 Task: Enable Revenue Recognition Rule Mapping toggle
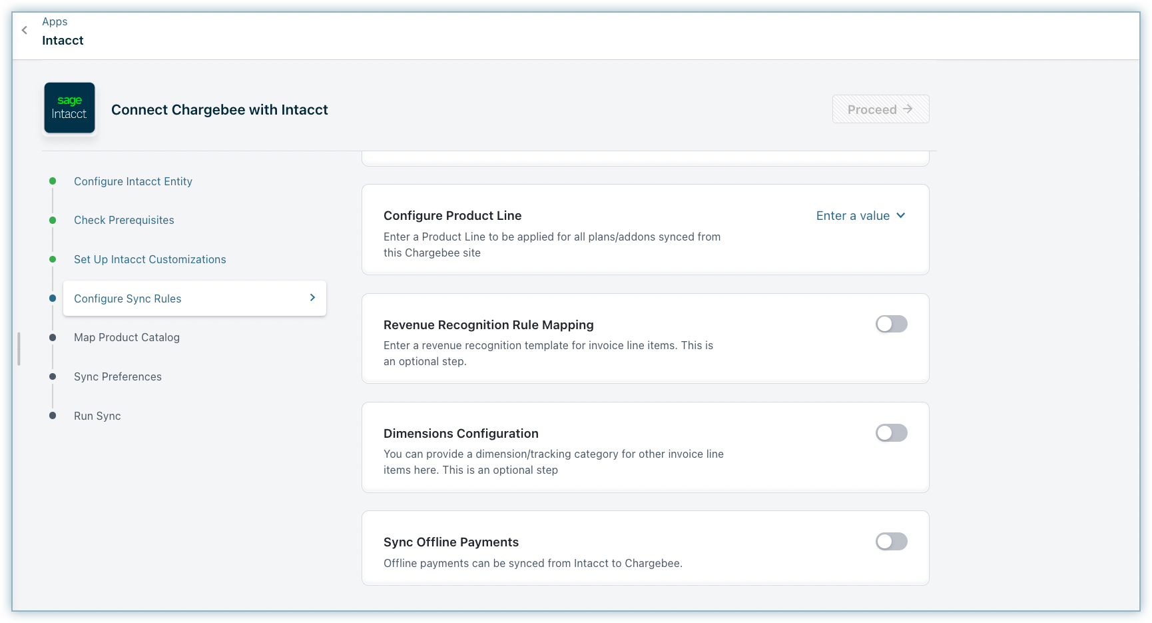coord(891,324)
